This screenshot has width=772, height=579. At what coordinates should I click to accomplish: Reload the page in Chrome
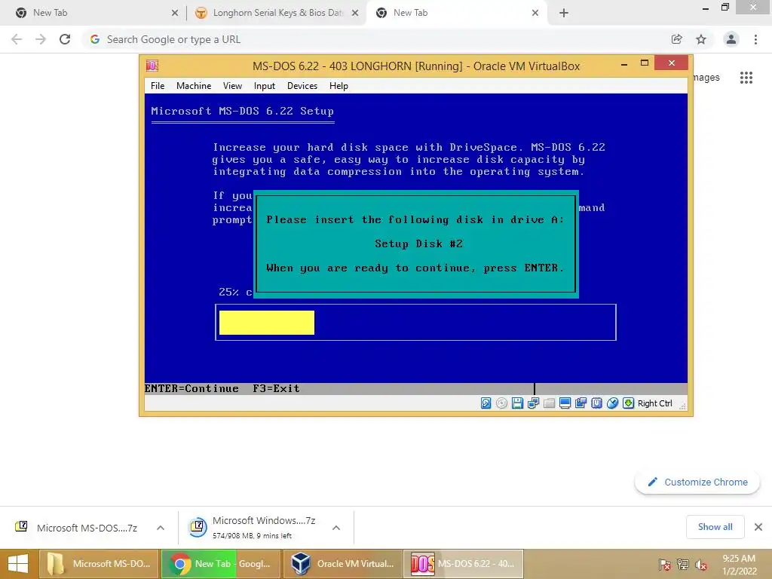tap(65, 39)
